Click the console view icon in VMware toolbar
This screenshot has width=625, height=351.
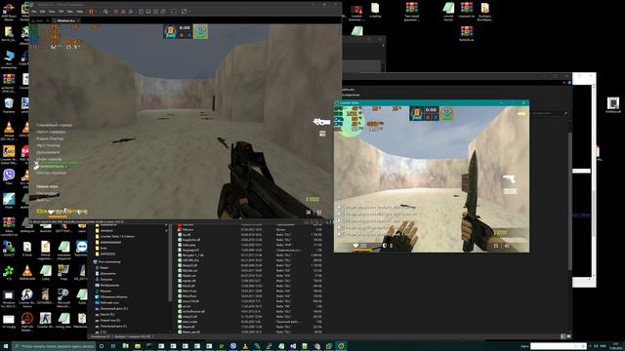[174, 12]
